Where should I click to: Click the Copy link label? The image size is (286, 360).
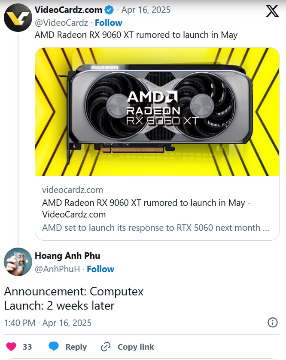point(136,347)
